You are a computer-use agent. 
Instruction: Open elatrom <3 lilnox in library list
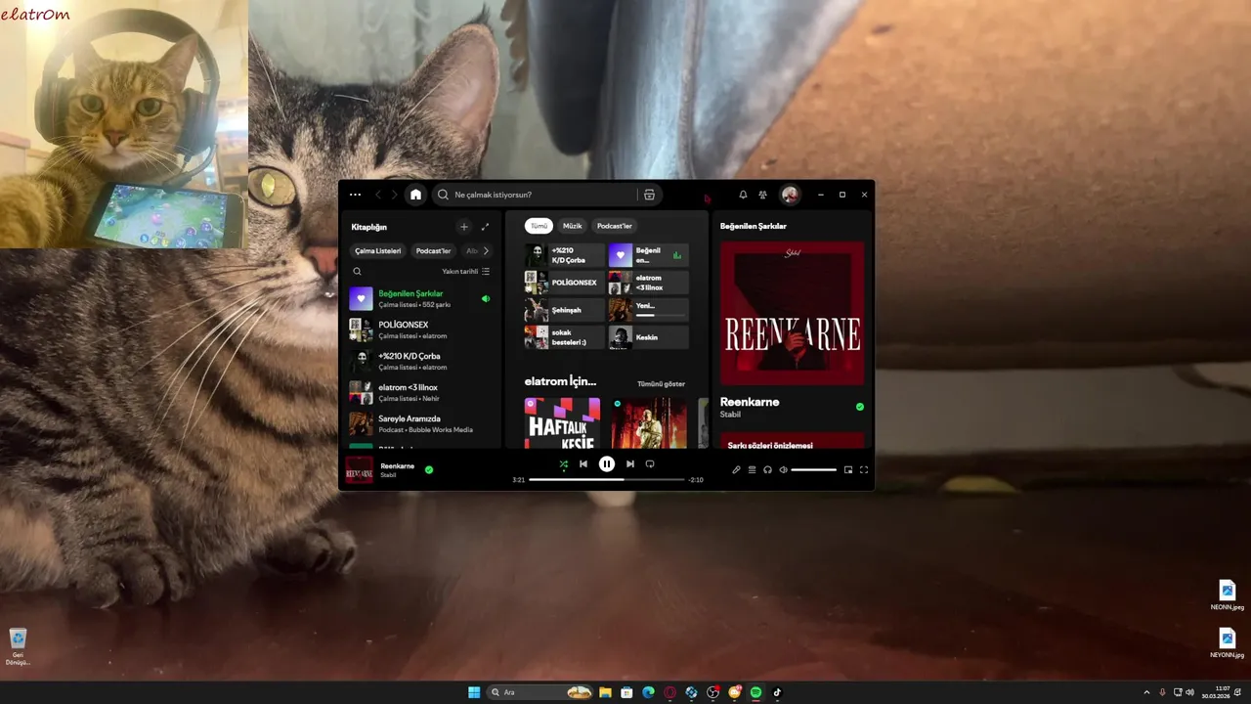pos(420,392)
